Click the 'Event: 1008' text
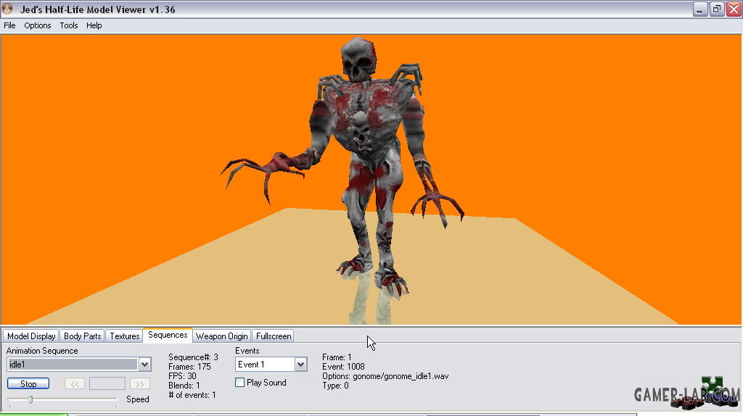The height and width of the screenshot is (416, 743). tap(343, 367)
